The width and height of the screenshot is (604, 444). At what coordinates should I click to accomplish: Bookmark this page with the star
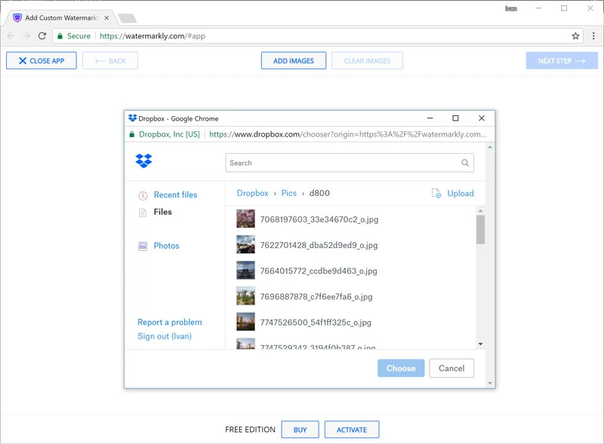pyautogui.click(x=575, y=35)
